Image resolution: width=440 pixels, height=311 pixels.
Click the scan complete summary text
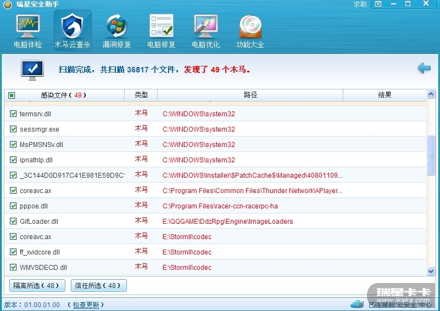(154, 70)
